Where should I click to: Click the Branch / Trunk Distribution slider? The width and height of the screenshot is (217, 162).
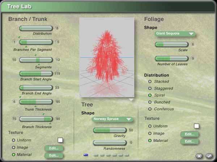coord(36,28)
